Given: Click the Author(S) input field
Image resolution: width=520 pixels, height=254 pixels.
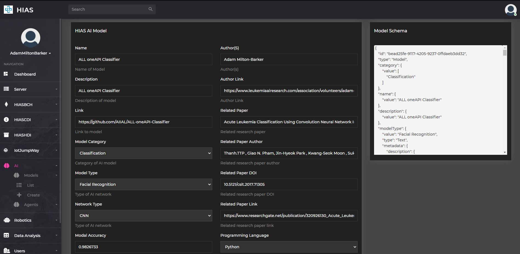Looking at the screenshot, I should (289, 59).
